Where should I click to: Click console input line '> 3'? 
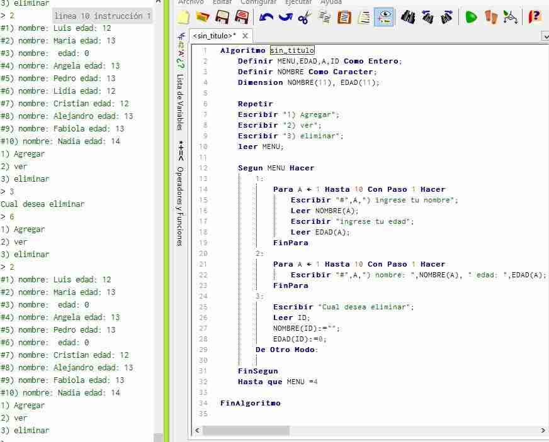point(8,191)
